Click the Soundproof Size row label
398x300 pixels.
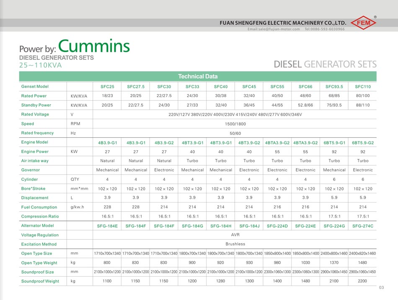point(38,272)
